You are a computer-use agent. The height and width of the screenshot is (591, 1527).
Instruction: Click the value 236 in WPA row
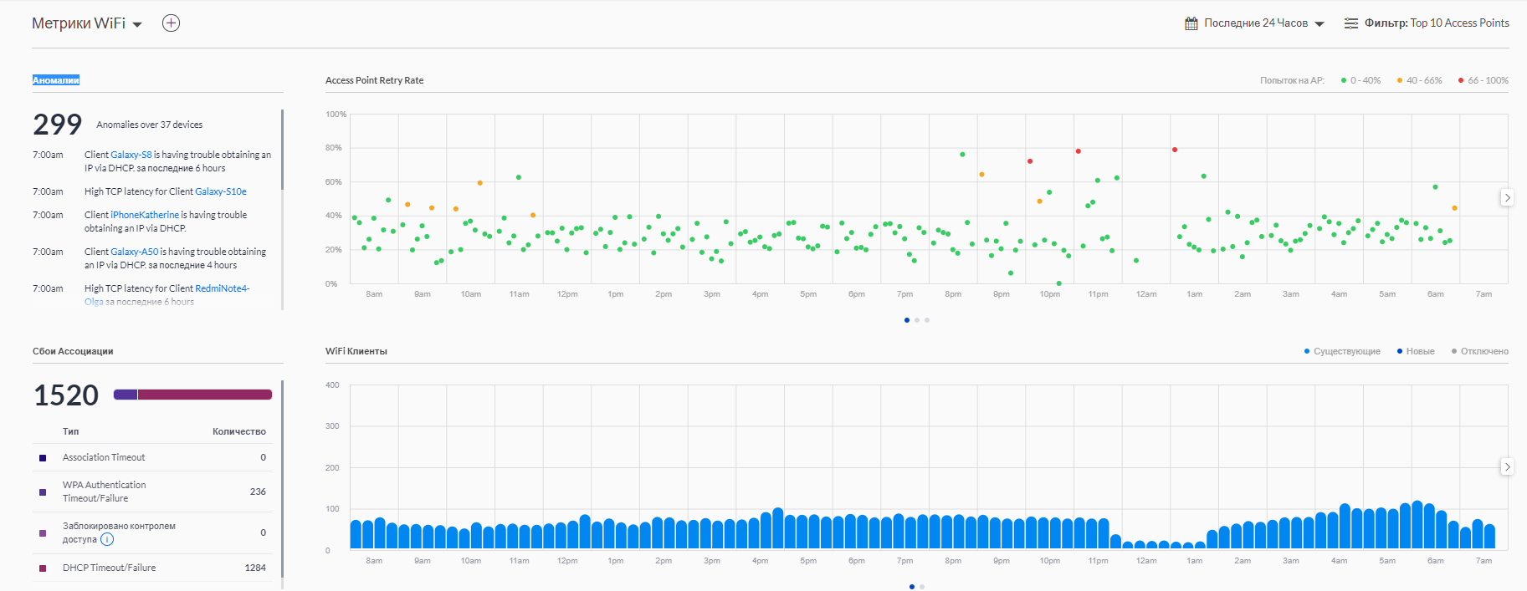[258, 492]
